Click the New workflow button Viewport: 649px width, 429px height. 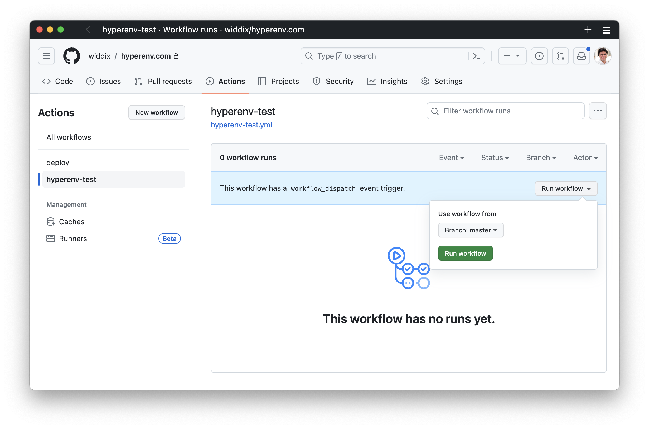(x=156, y=112)
